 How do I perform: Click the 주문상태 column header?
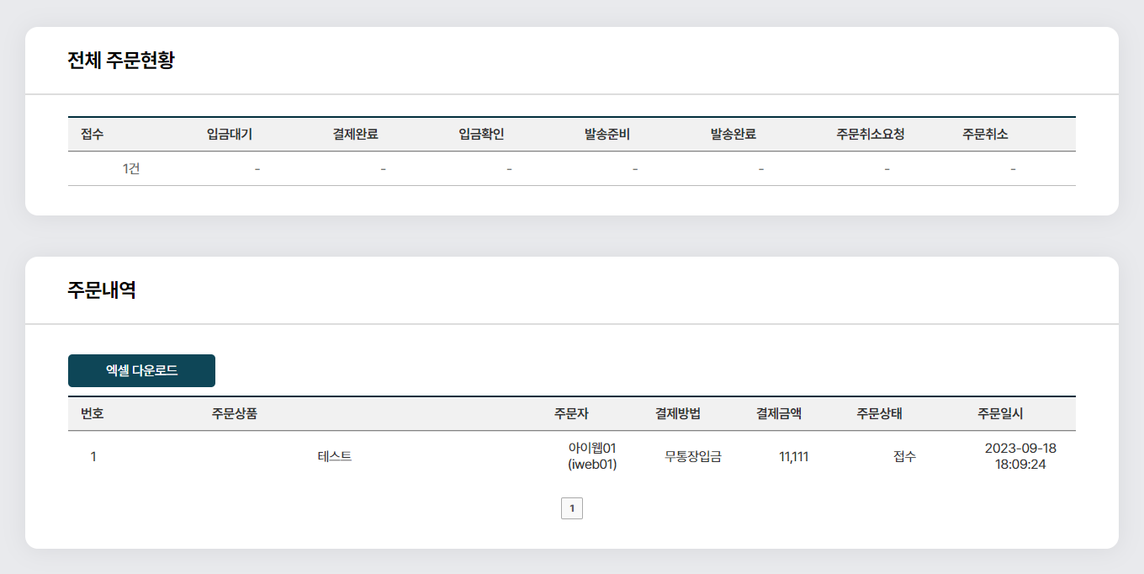pyautogui.click(x=880, y=413)
